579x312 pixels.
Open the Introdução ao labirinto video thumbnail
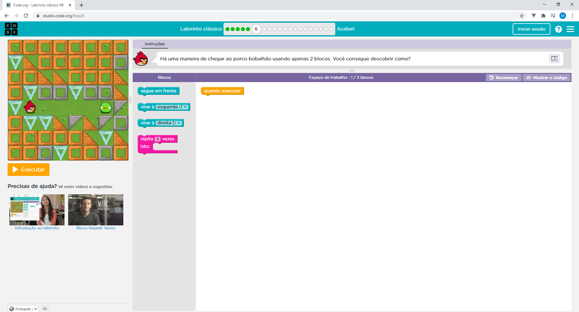click(x=37, y=210)
